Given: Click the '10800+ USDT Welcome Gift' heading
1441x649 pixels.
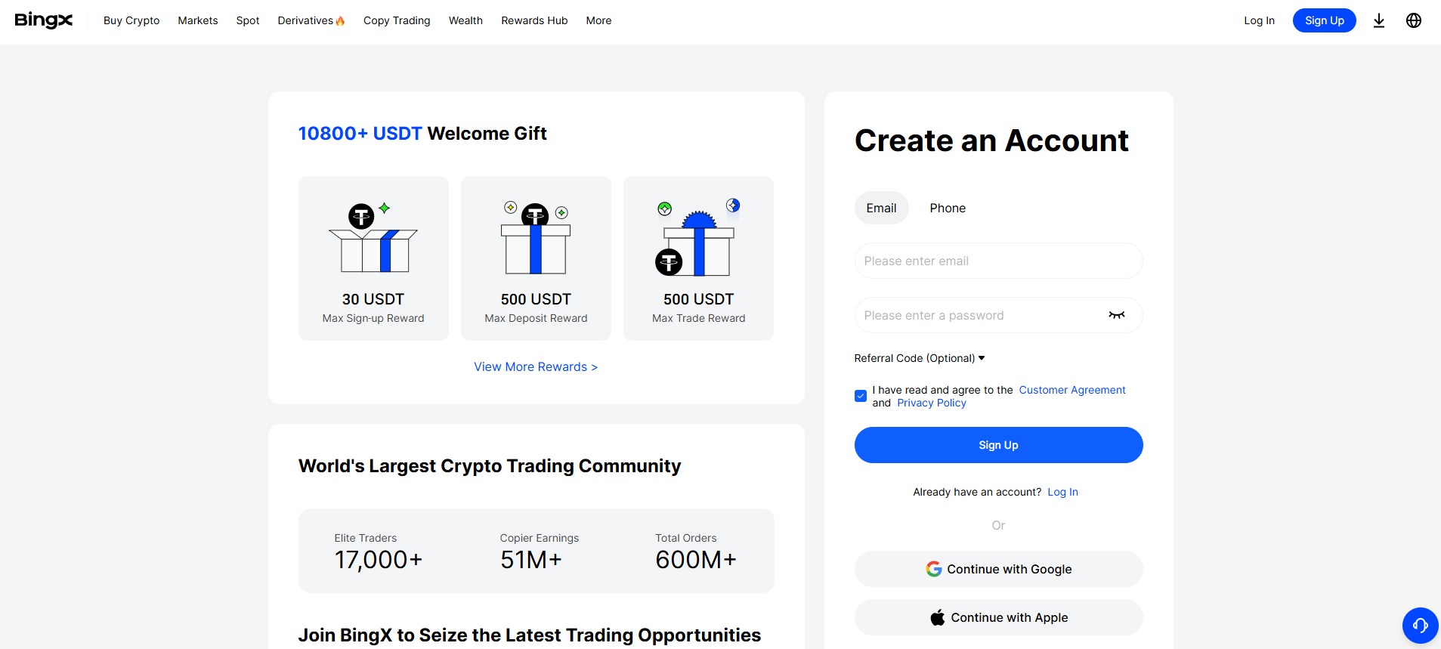Looking at the screenshot, I should (422, 134).
